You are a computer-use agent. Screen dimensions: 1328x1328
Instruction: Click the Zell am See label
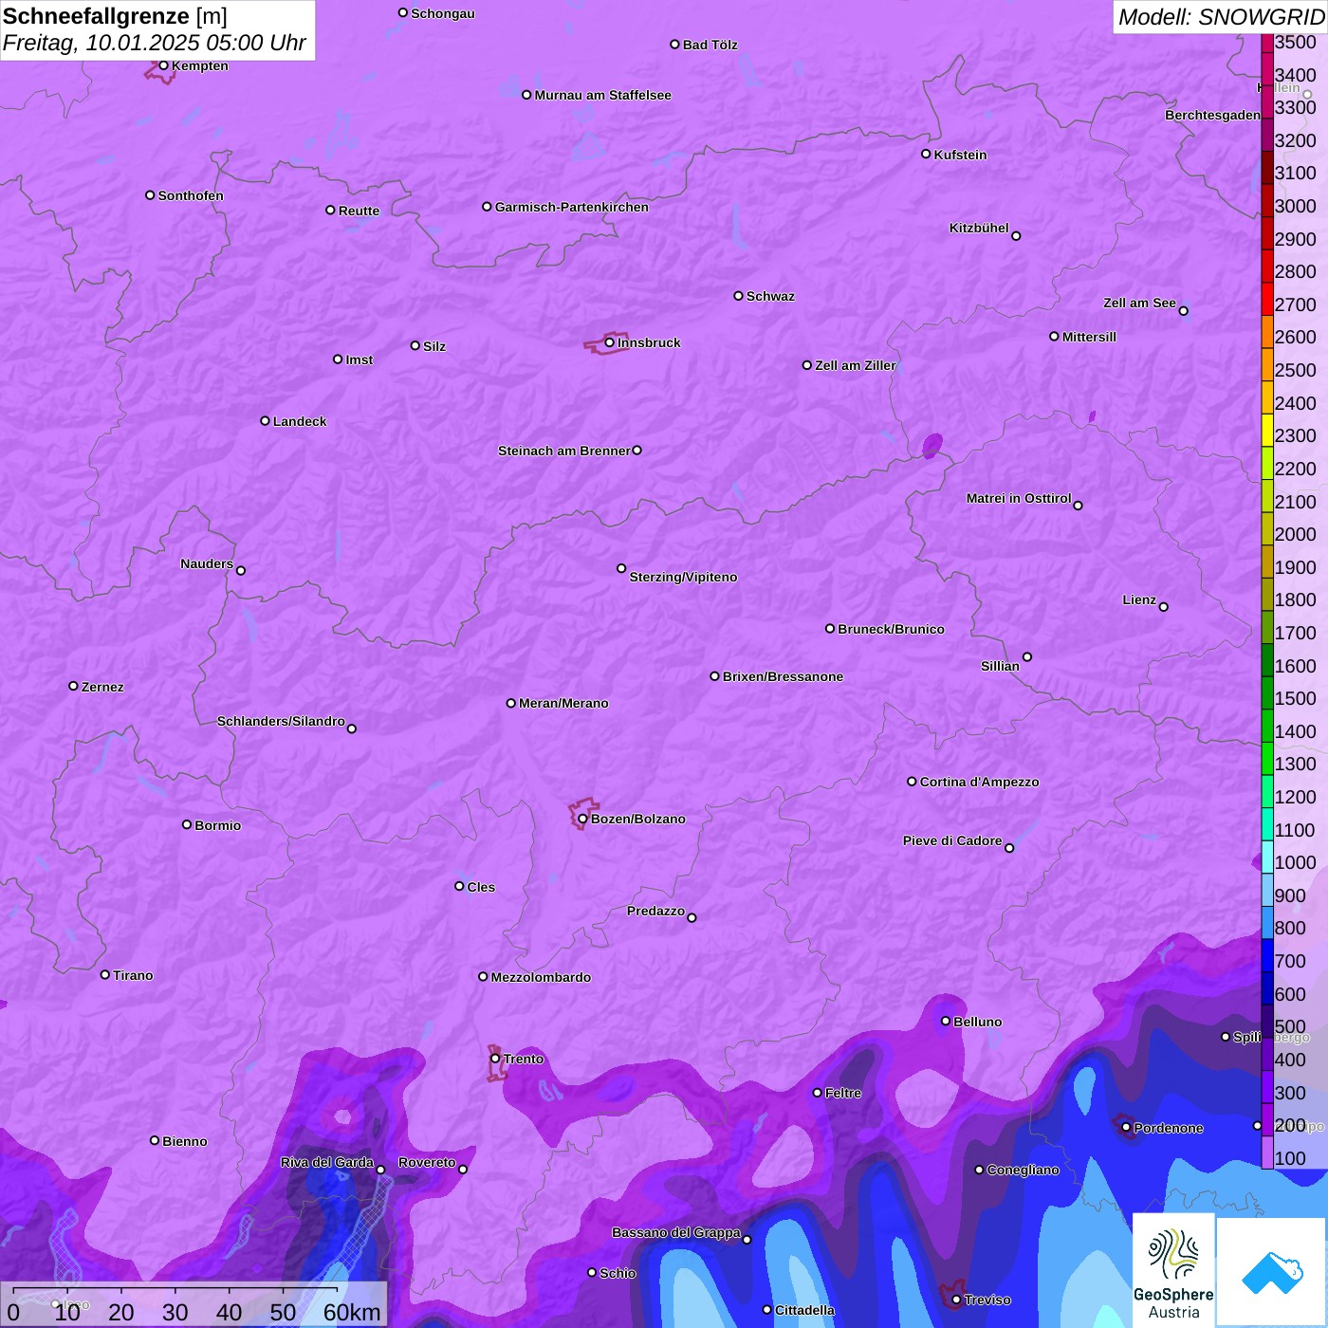1139,303
